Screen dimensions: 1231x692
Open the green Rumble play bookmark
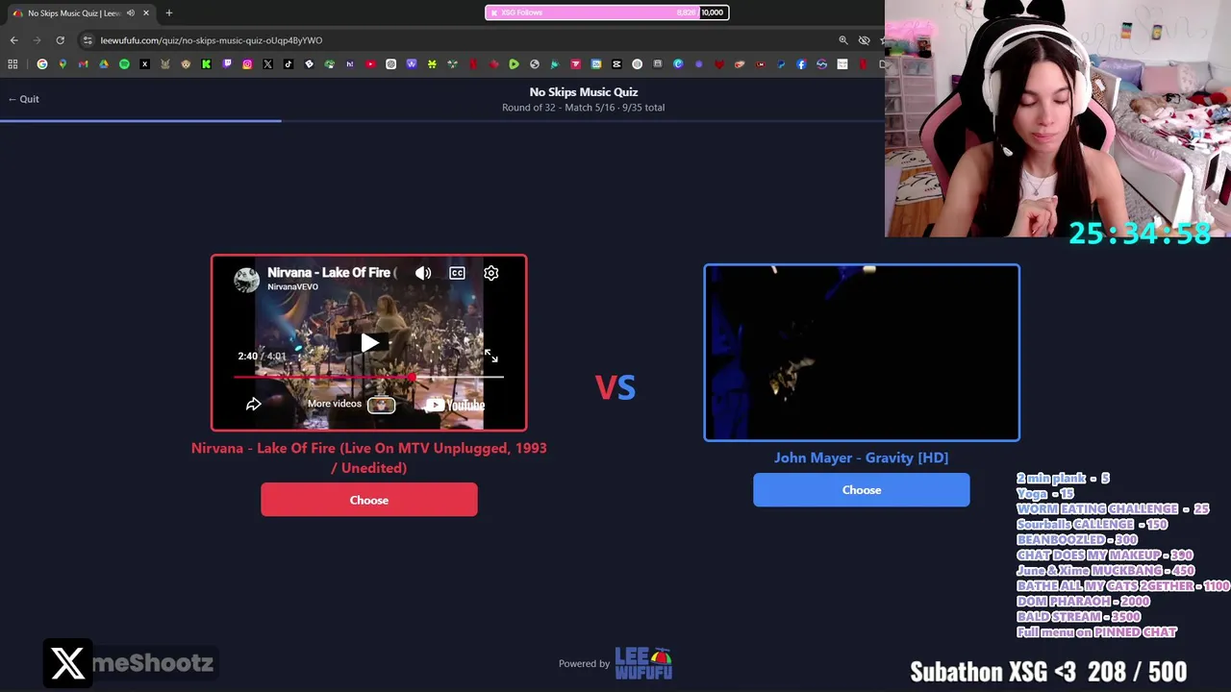coord(514,64)
